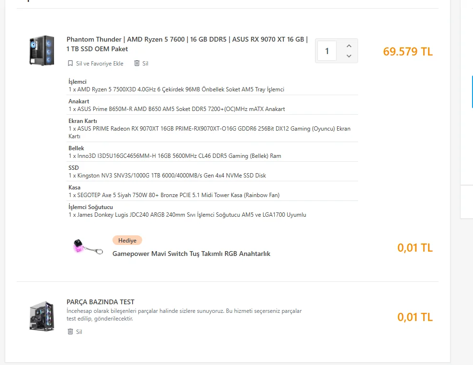This screenshot has height=365, width=473.
Task: Click the PARÇA BAZINDA TEST title
Action: (101, 302)
